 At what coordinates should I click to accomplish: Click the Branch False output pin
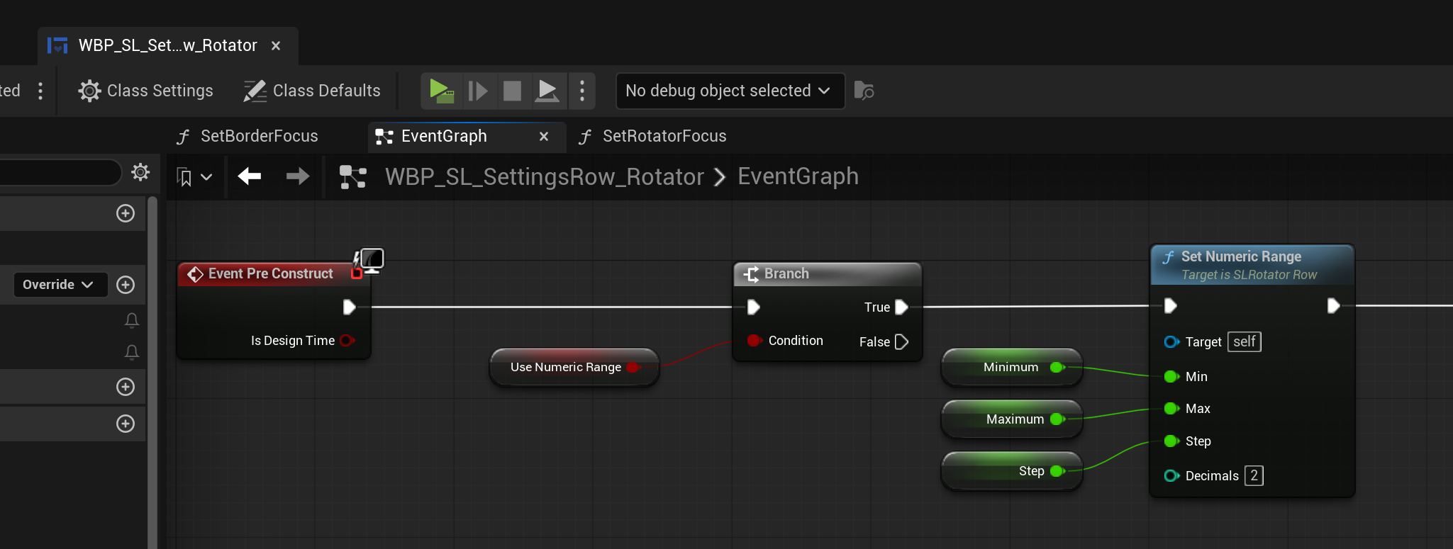(901, 342)
